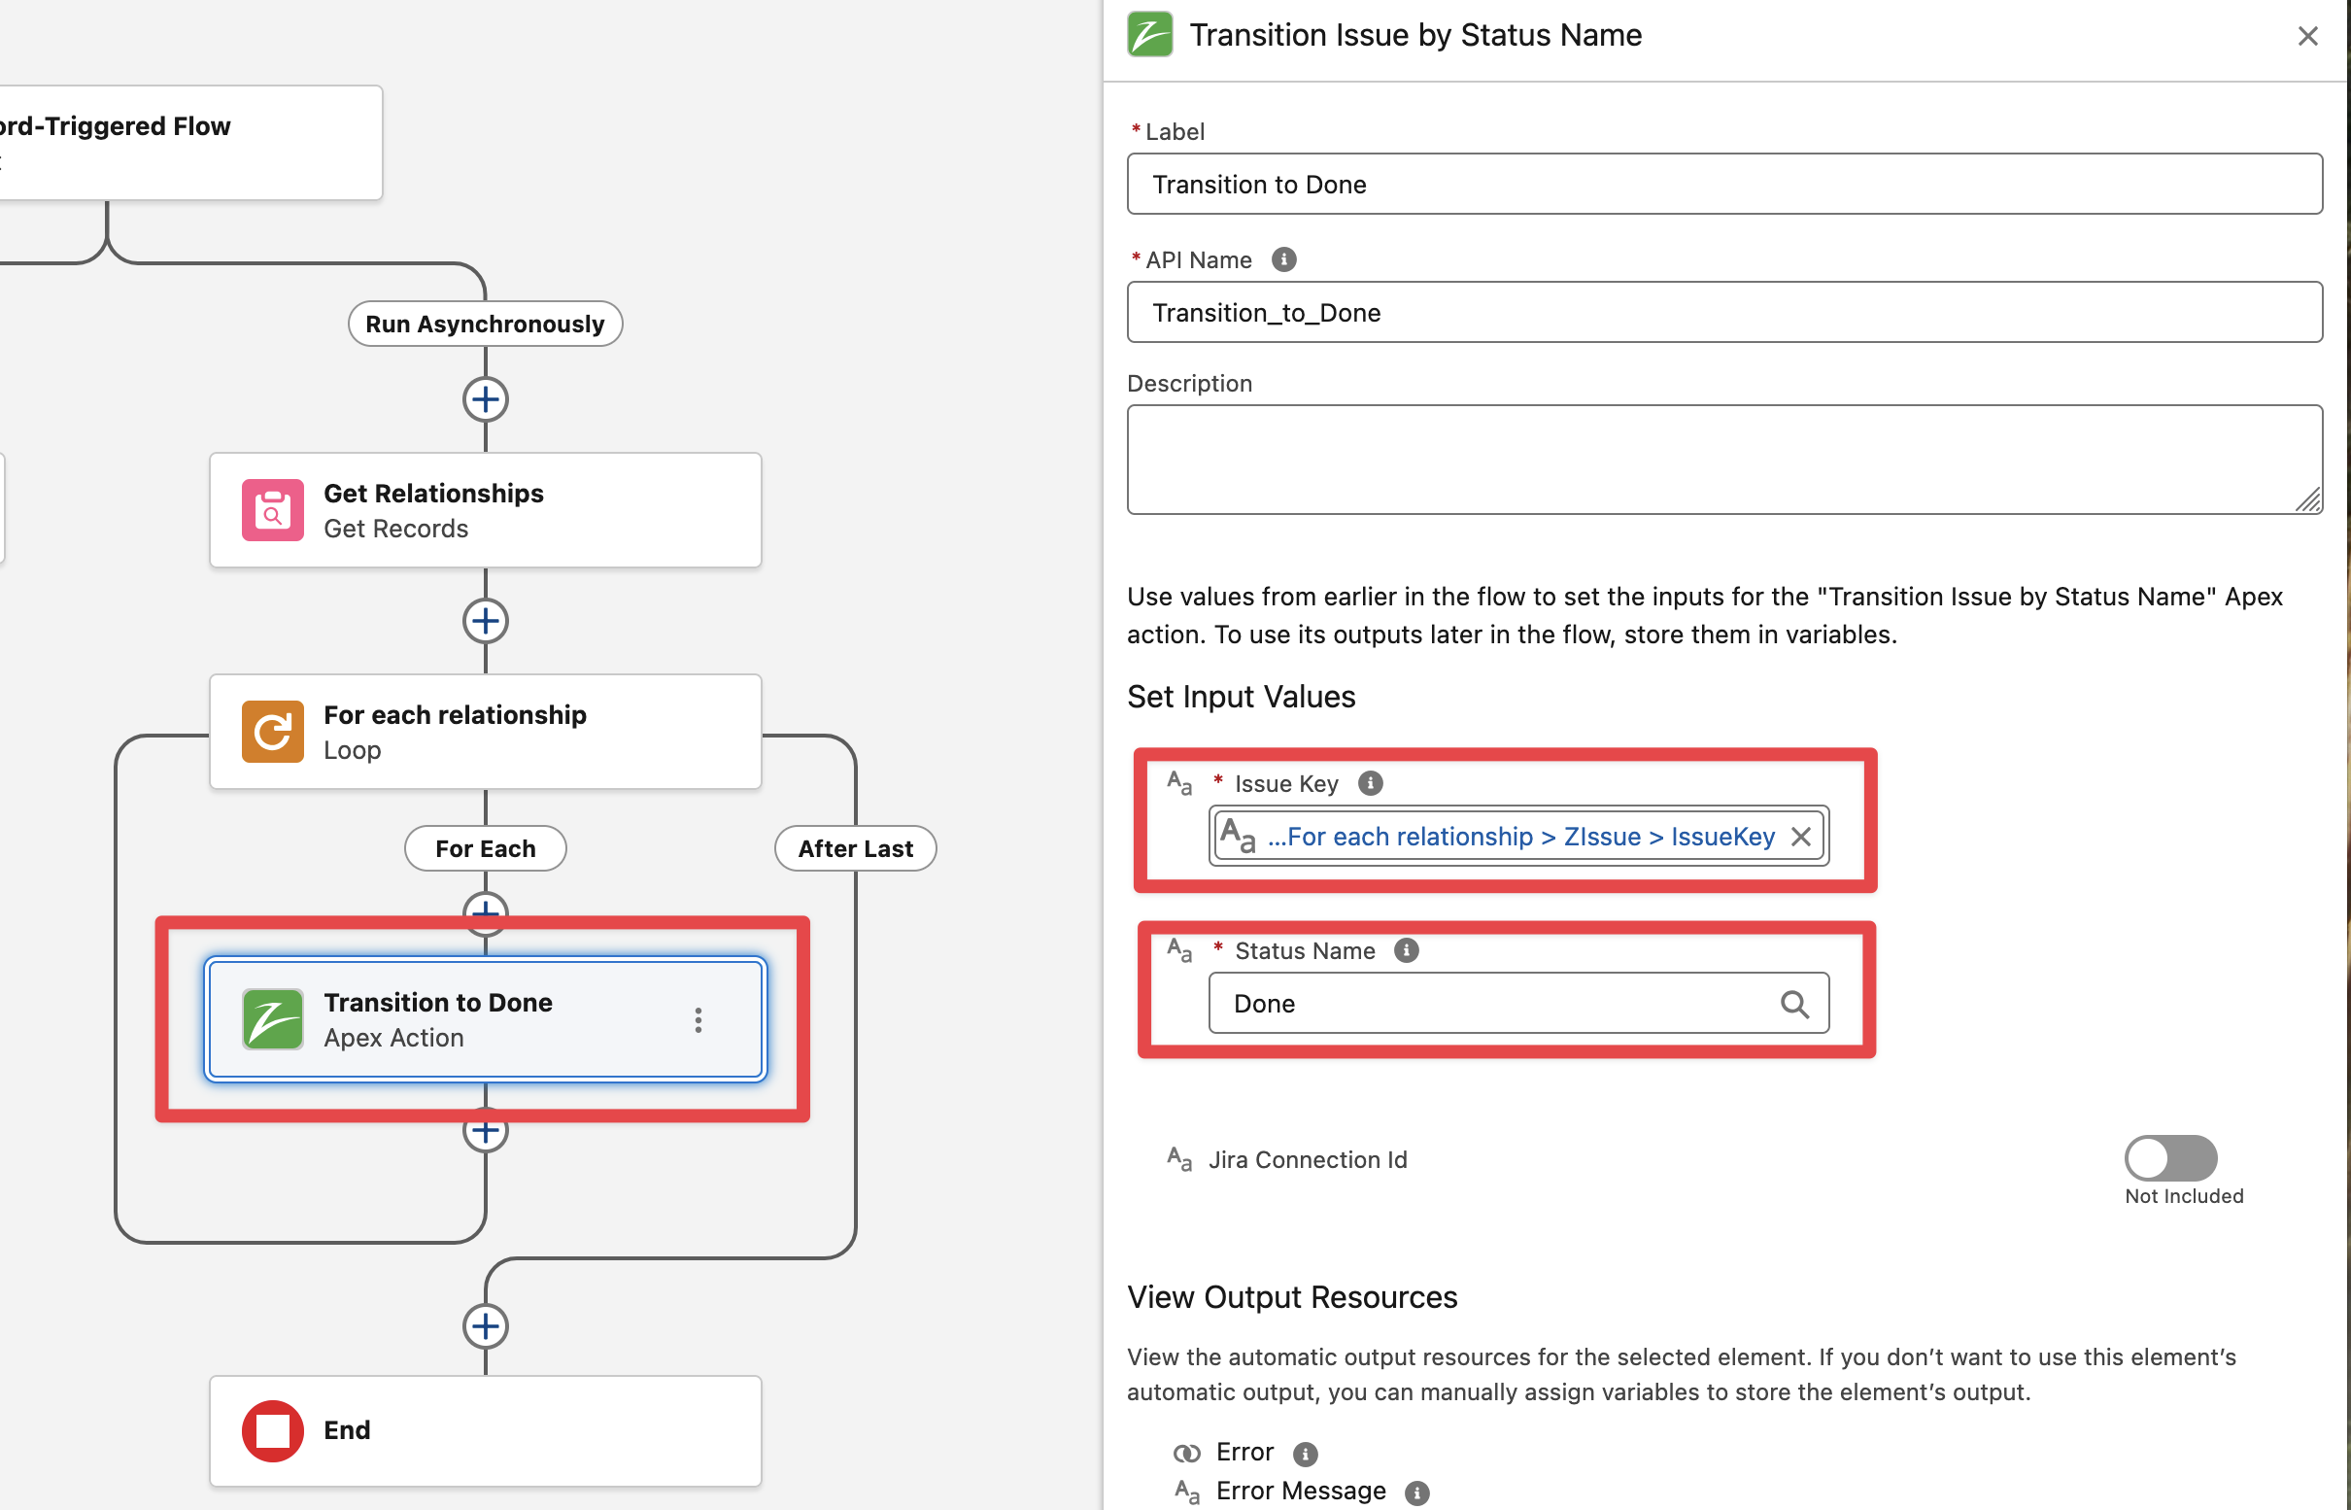Click the red End stop icon
2351x1510 pixels.
click(273, 1430)
